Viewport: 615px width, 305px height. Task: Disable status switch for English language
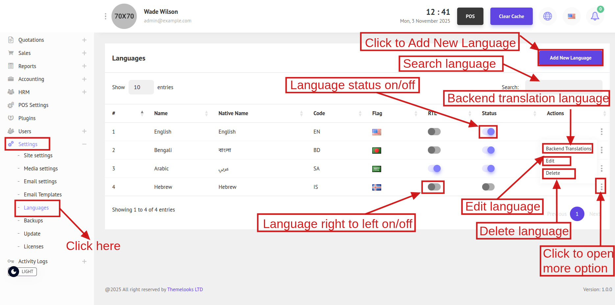pyautogui.click(x=488, y=132)
